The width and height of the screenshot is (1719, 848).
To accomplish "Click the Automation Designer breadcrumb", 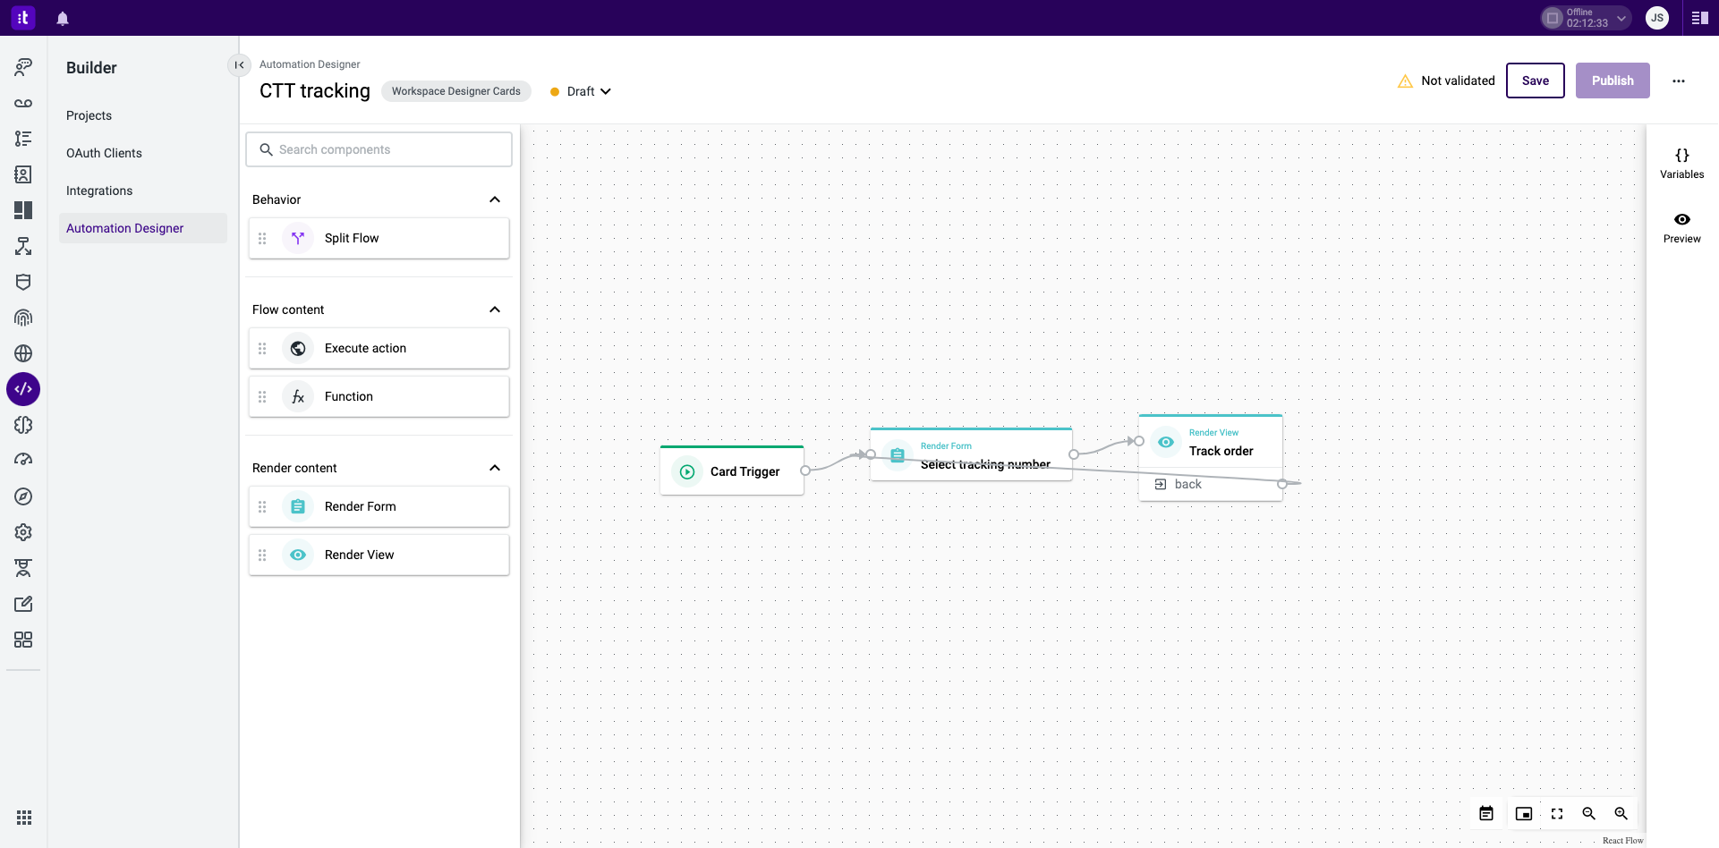I will click(x=310, y=64).
